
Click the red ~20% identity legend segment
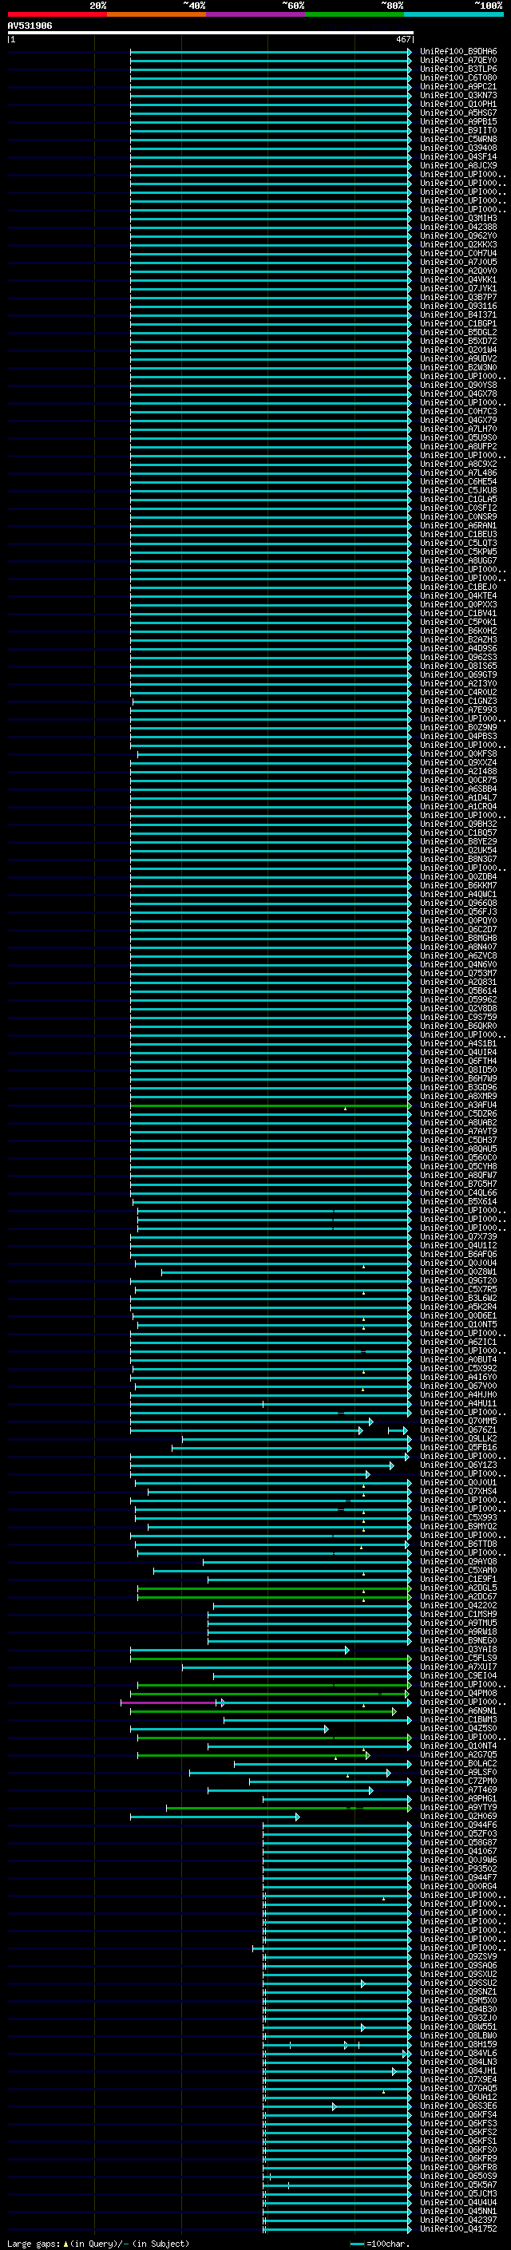coord(57,14)
